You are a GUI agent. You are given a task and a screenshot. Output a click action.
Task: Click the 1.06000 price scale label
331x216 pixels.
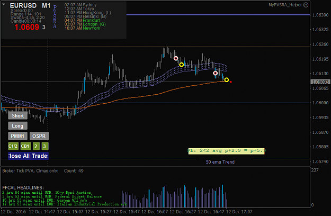(x=320, y=103)
